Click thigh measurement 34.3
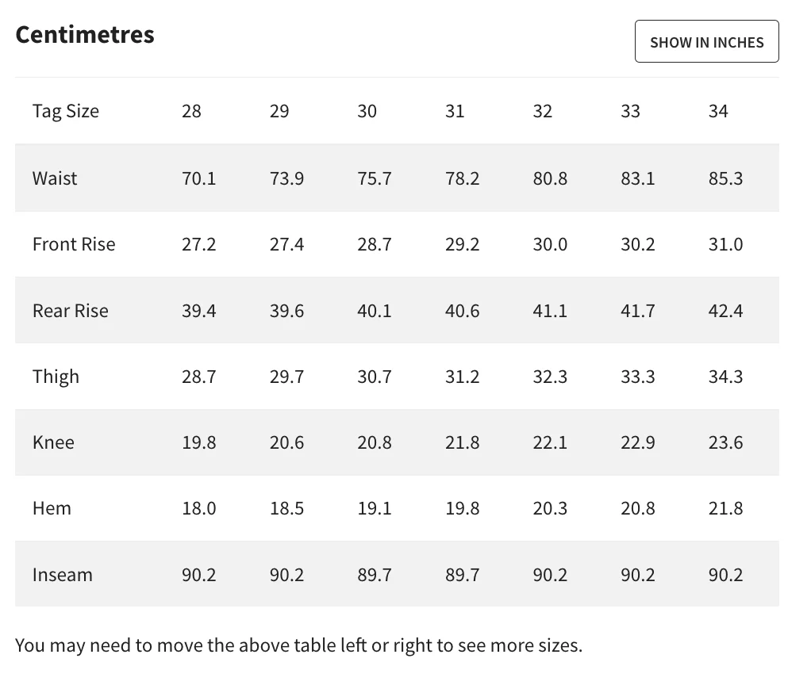811x685 pixels. click(725, 377)
